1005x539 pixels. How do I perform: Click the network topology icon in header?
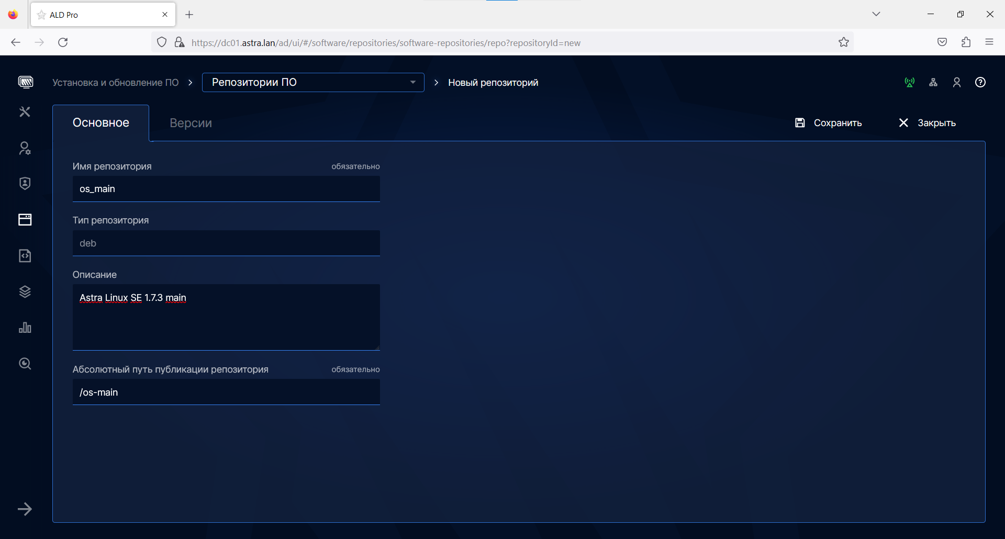933,82
